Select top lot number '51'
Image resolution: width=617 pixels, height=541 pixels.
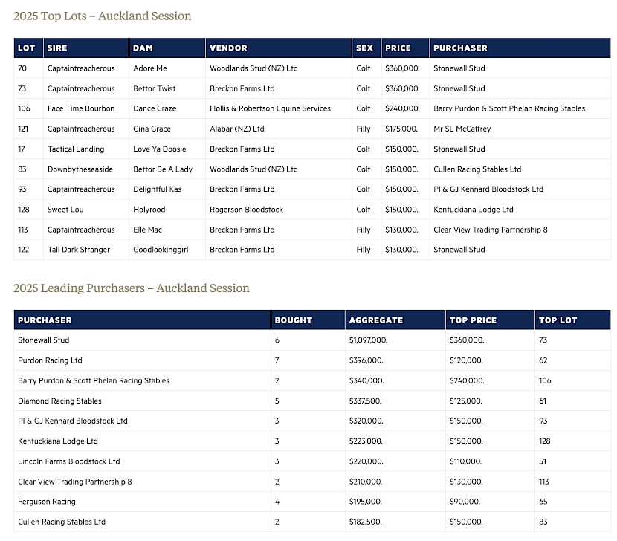[543, 461]
